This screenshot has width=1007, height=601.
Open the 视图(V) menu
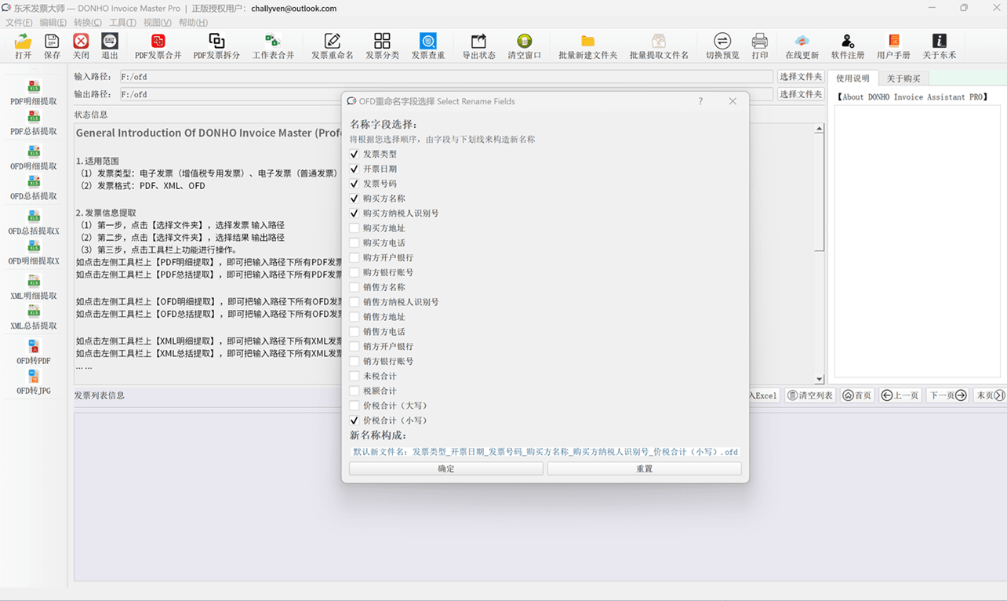tap(157, 23)
